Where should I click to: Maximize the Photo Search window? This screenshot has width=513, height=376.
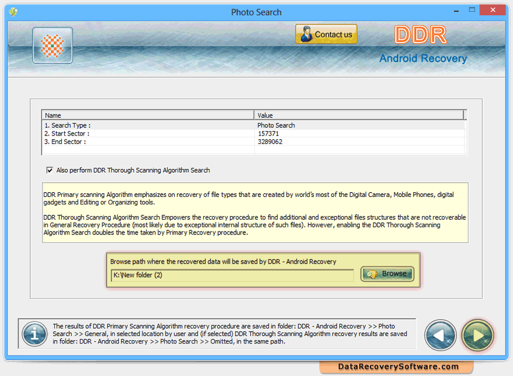pos(472,10)
